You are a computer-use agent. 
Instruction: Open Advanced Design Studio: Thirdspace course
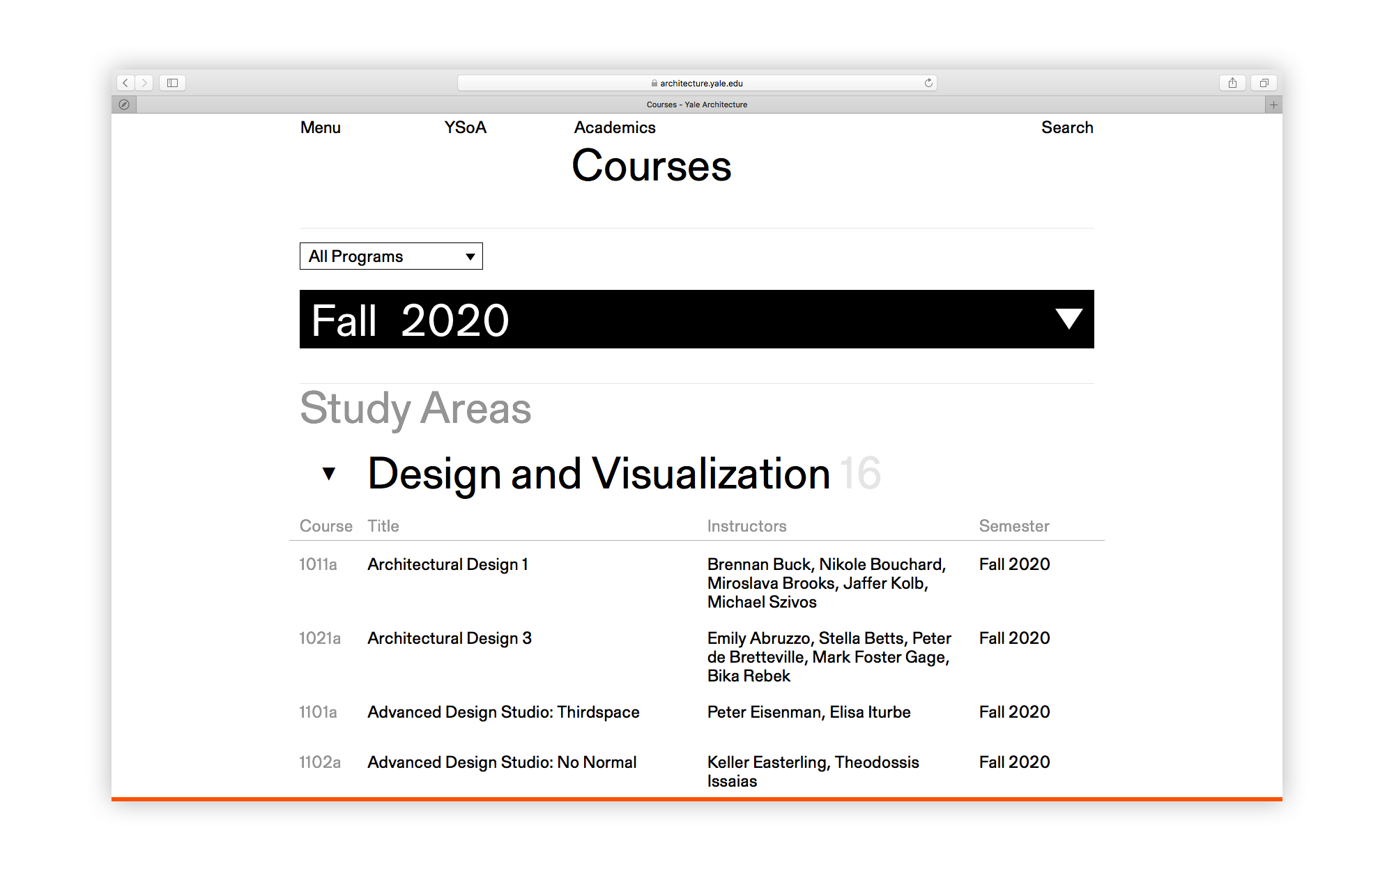(503, 712)
